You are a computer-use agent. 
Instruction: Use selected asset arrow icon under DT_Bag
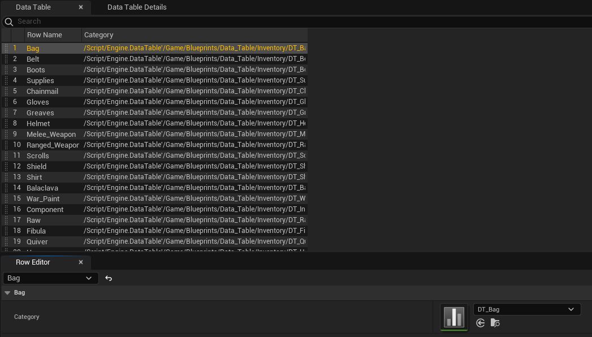pyautogui.click(x=480, y=323)
